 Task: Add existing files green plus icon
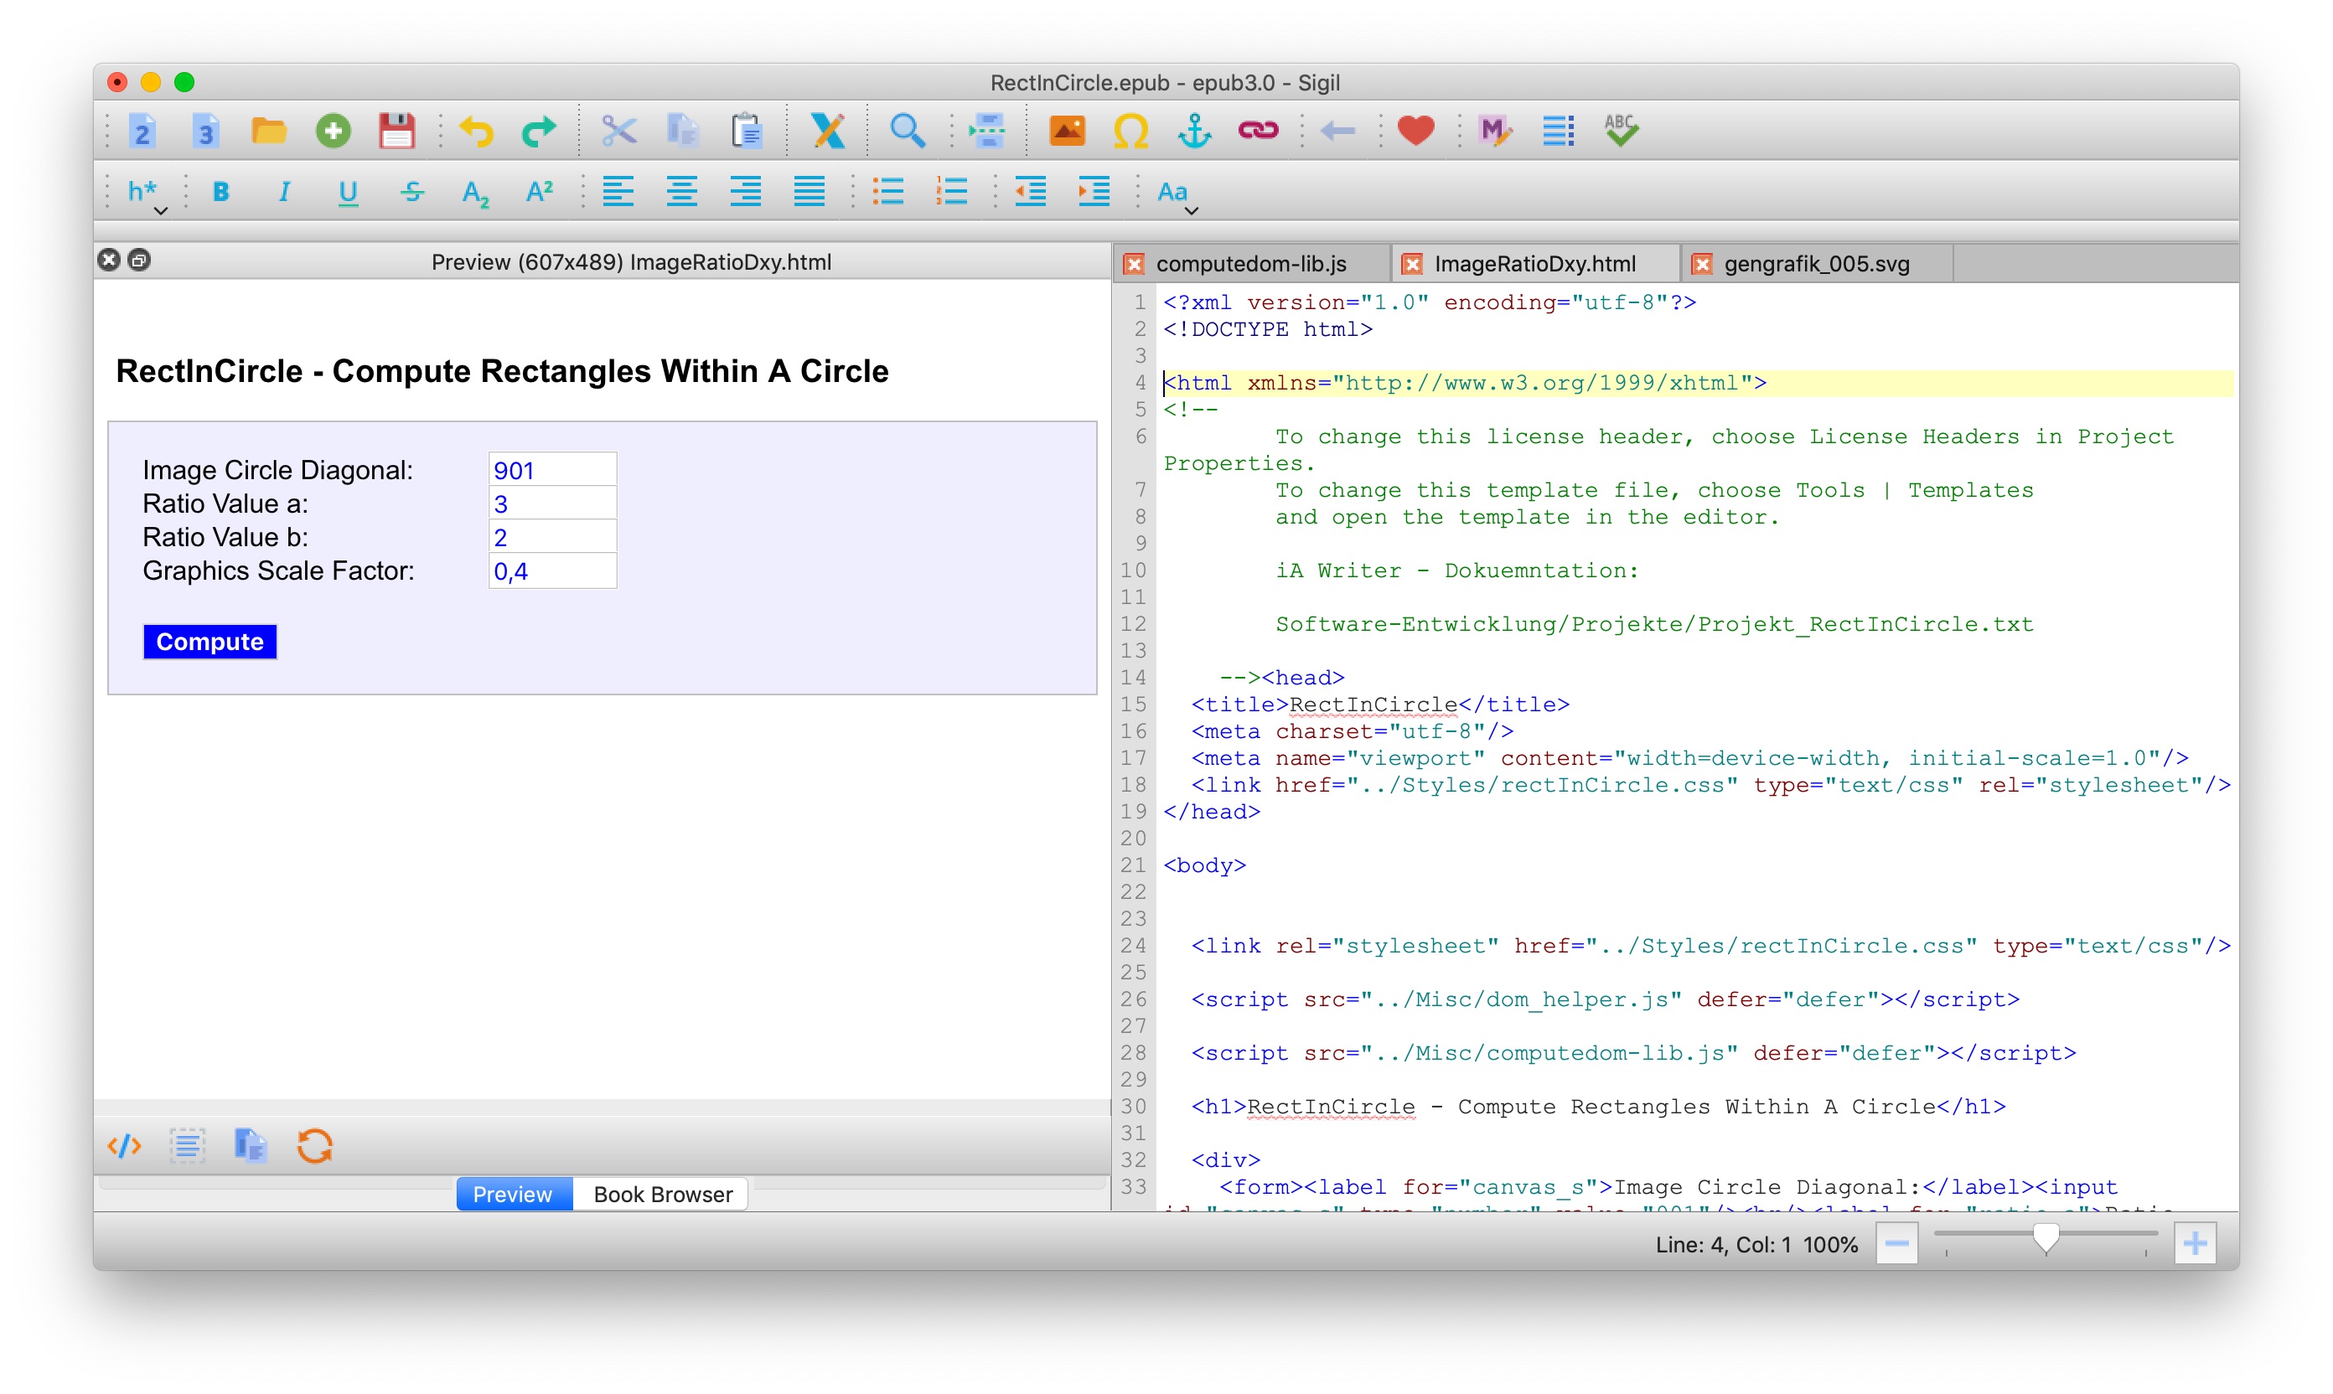tap(333, 131)
